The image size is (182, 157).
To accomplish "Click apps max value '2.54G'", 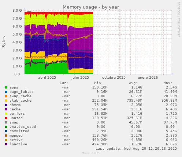I will [171, 87].
